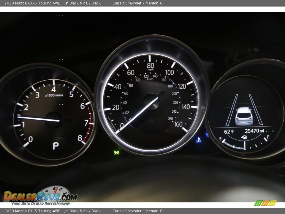Click the green headlight indicator icon
The image size is (285, 214).
click(x=117, y=152)
